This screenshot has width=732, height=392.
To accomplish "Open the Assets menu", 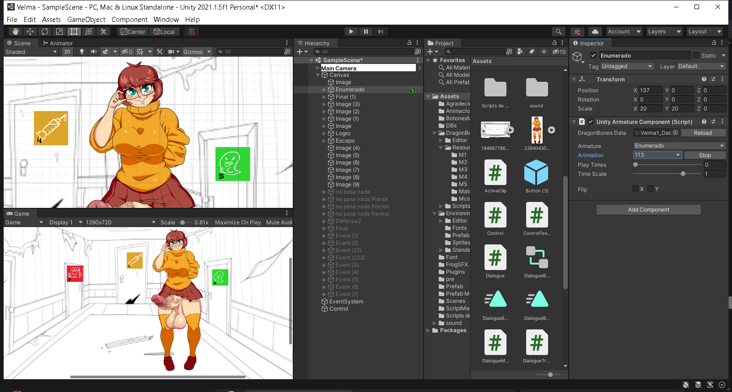I will [51, 20].
